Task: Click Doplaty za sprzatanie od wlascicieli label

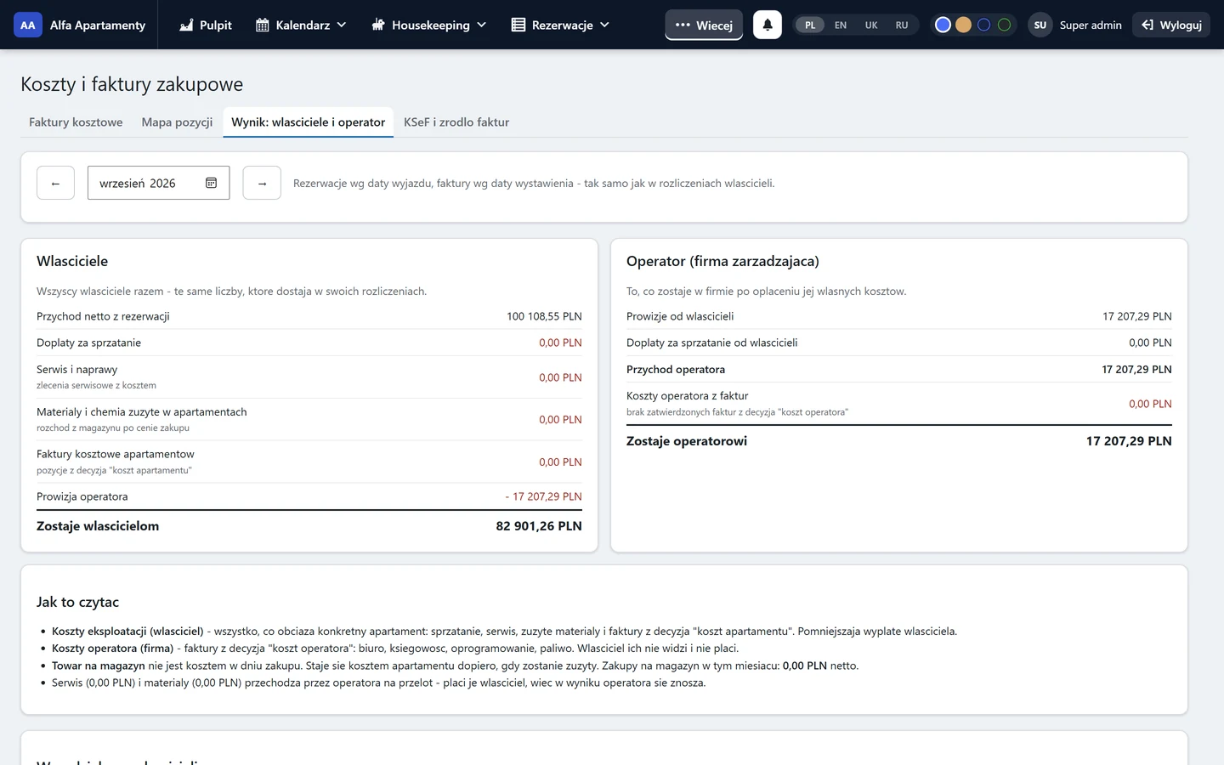Action: coord(712,343)
